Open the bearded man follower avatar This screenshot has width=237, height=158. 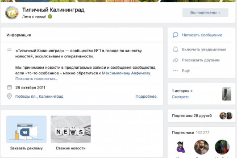(201, 147)
